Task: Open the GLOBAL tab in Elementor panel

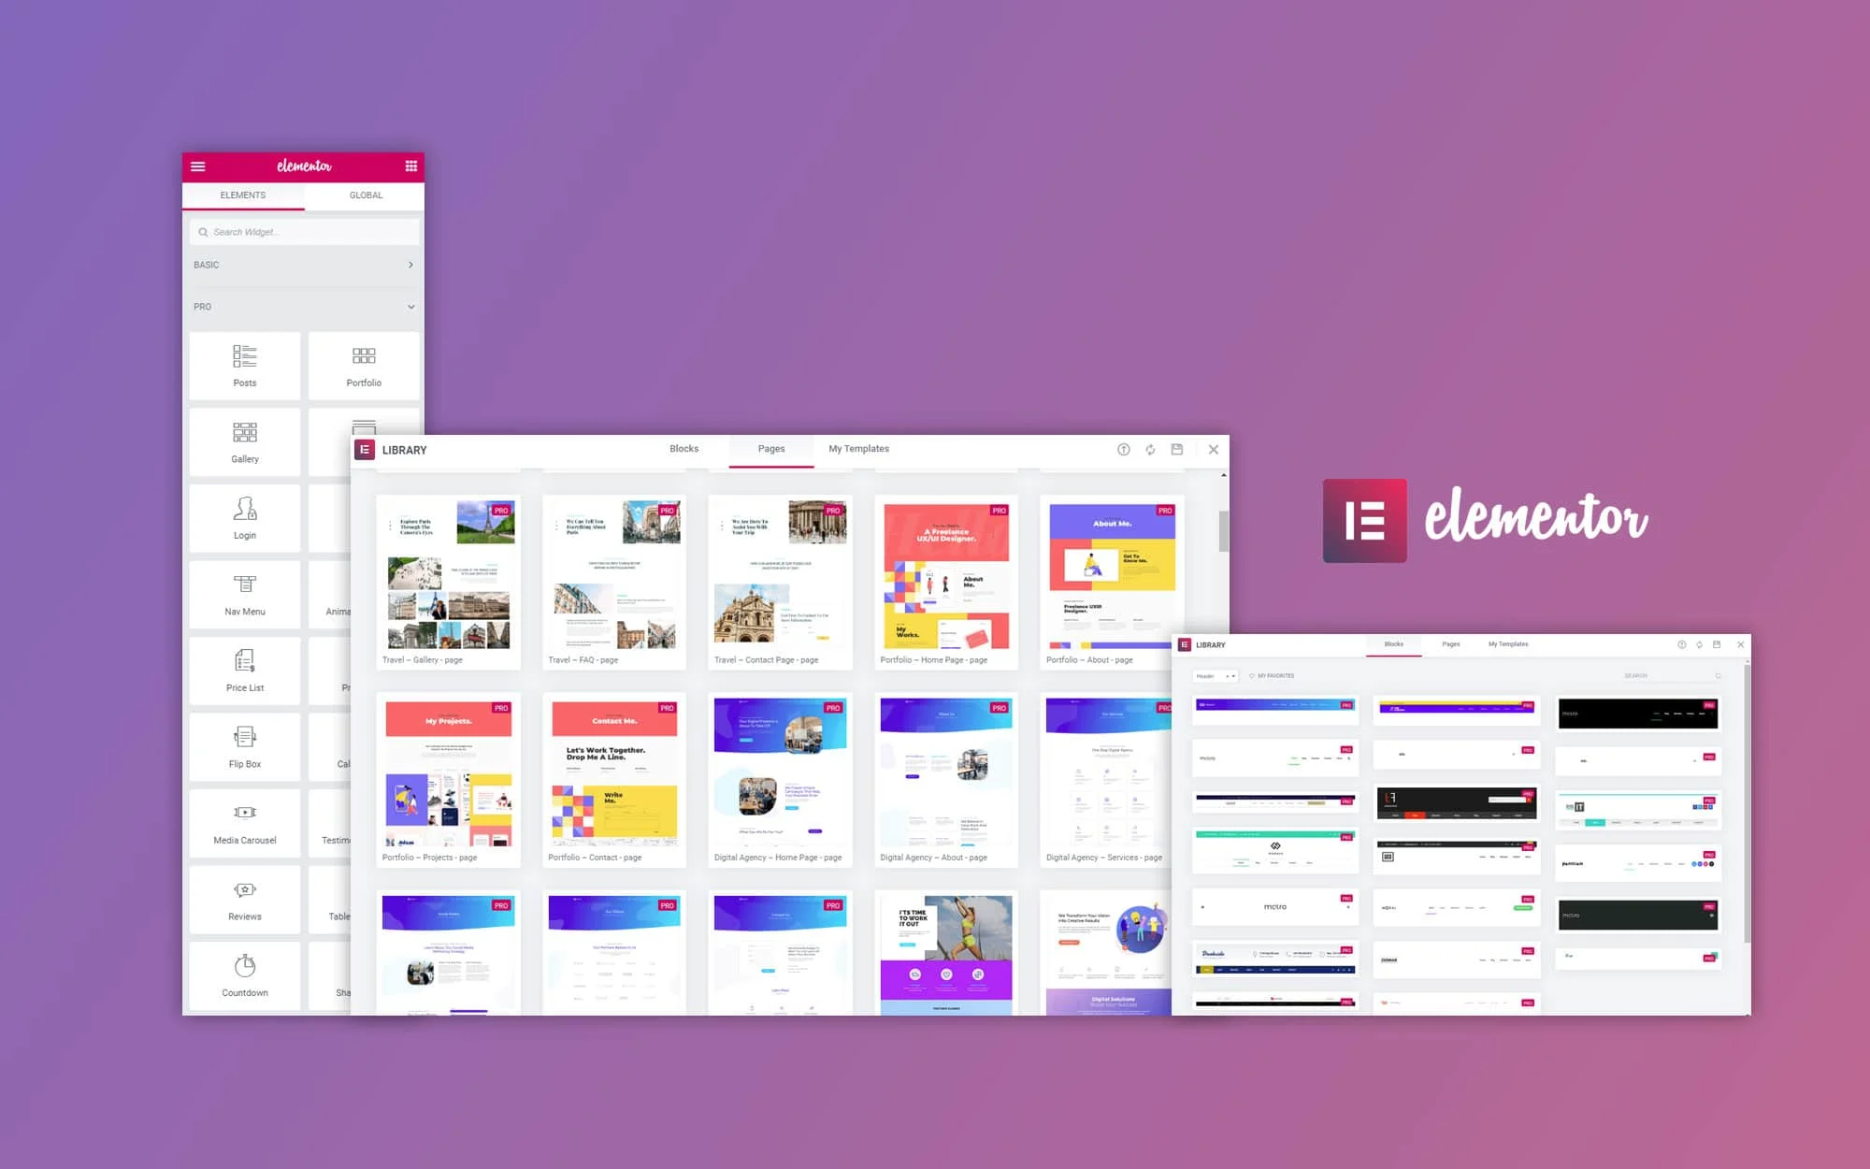Action: 367,195
